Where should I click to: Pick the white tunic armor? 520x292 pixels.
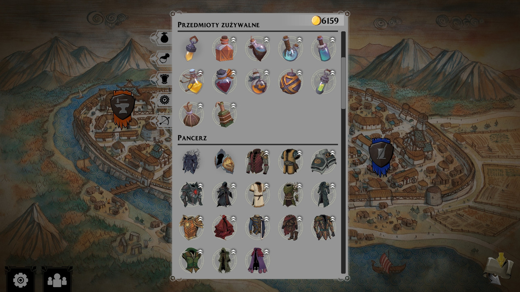tap(258, 194)
